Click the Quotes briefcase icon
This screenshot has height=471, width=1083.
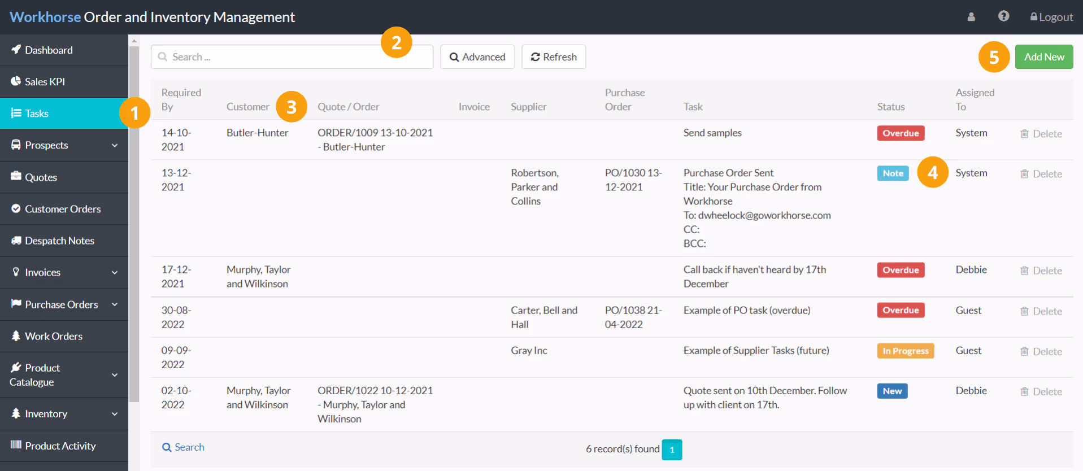click(16, 176)
